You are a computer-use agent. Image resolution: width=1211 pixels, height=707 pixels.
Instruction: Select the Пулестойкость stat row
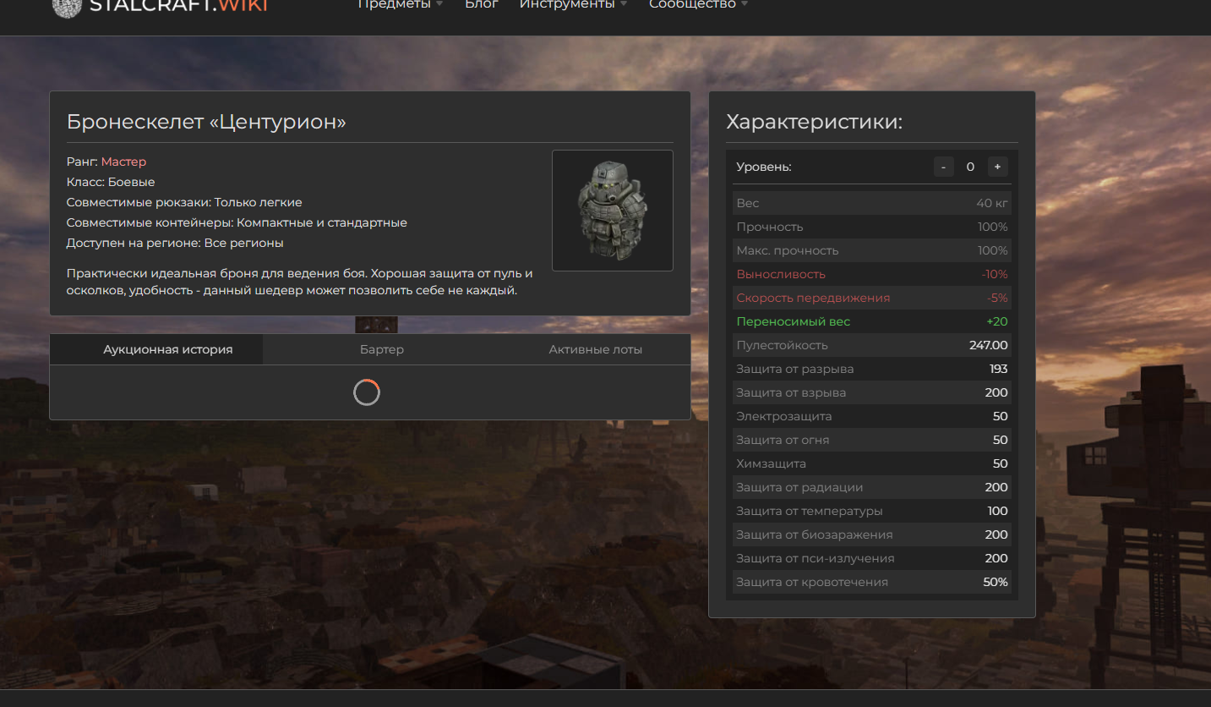871,345
